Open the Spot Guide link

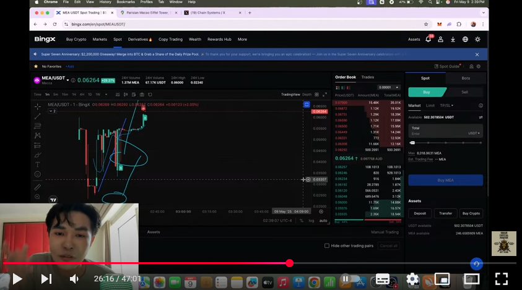pos(446,66)
